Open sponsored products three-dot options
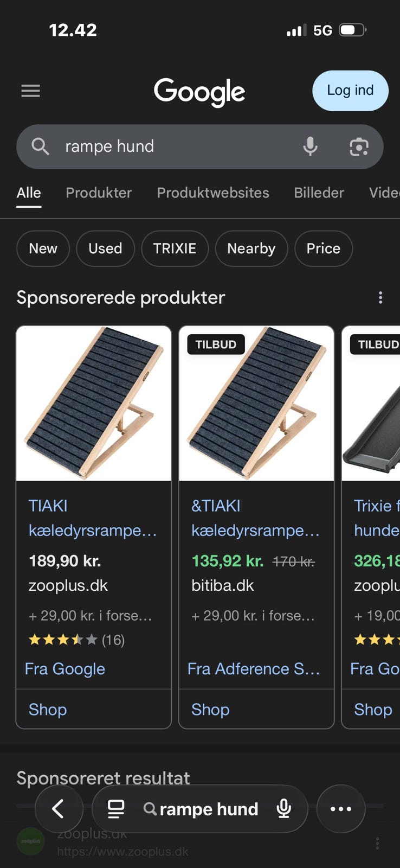400x868 pixels. [x=380, y=297]
